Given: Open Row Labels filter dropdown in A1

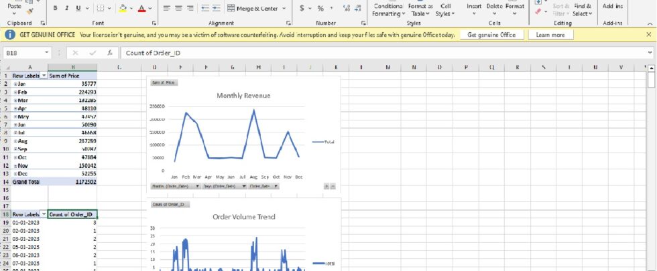Looking at the screenshot, I should coord(44,76).
